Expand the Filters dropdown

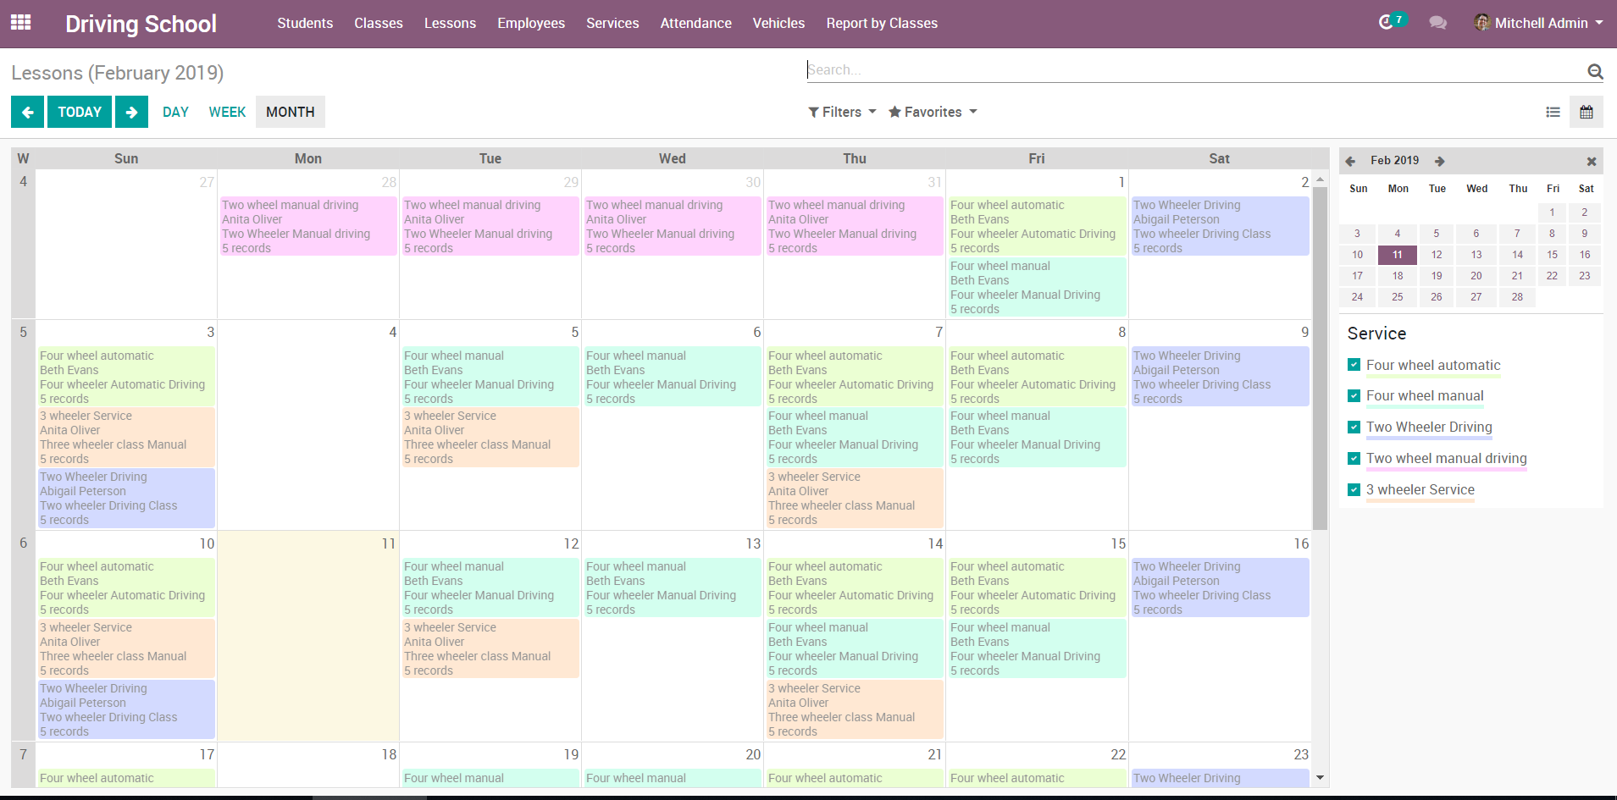[842, 112]
